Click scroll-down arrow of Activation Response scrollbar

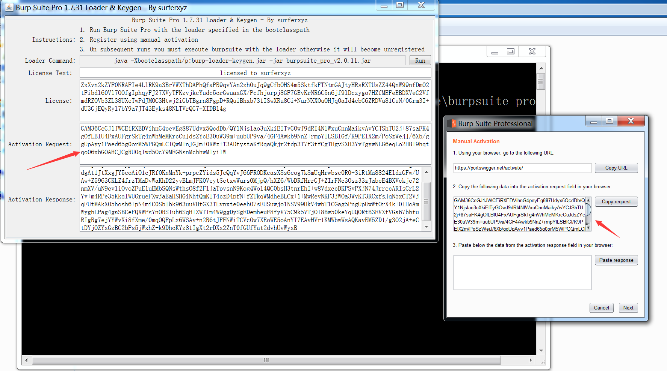pyautogui.click(x=427, y=227)
